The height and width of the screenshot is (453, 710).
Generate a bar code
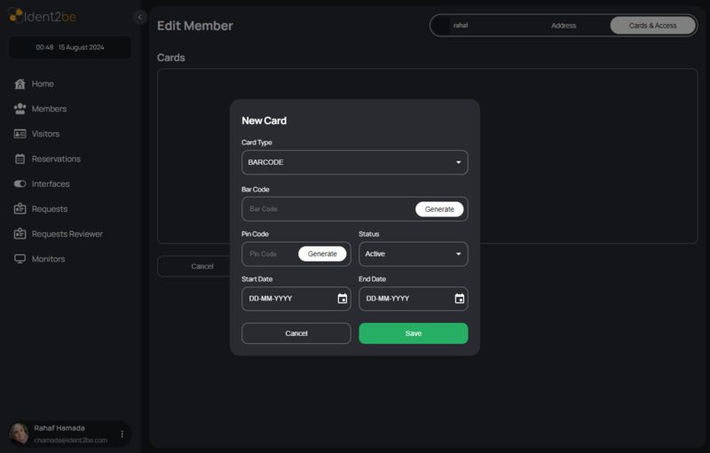tap(439, 209)
